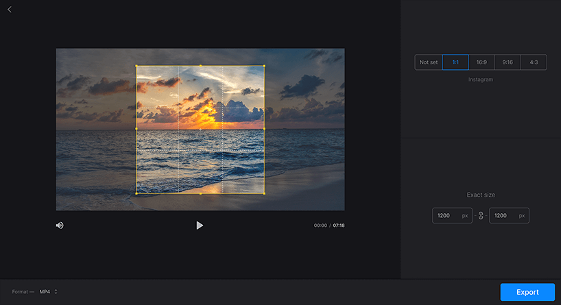Click the Export button
The image size is (561, 305).
pyautogui.click(x=527, y=292)
